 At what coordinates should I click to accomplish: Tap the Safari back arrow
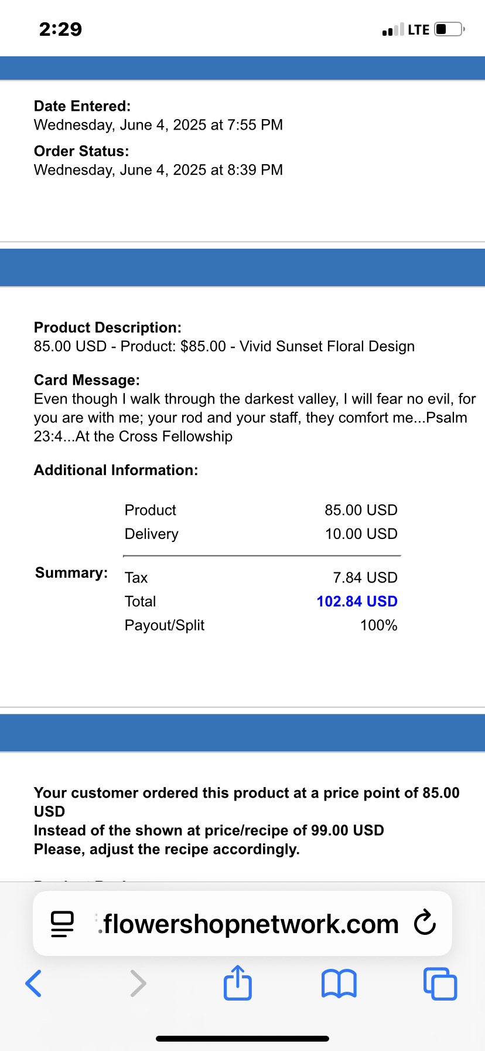(x=33, y=984)
